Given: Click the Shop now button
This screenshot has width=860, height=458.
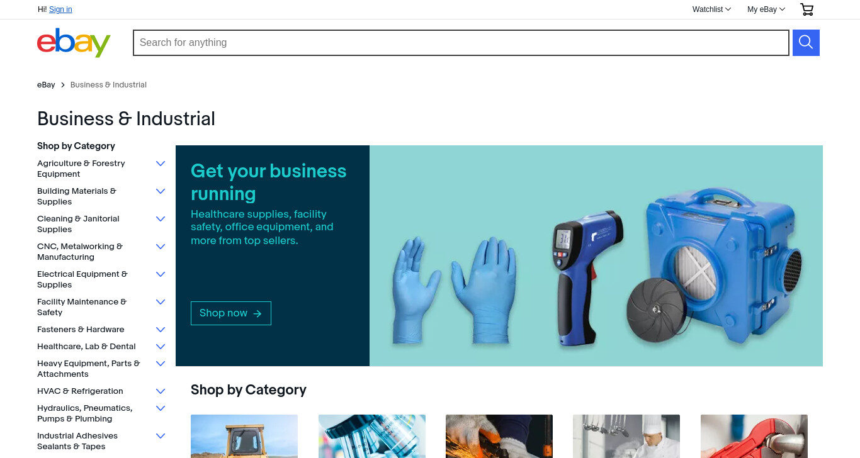Looking at the screenshot, I should click(231, 313).
